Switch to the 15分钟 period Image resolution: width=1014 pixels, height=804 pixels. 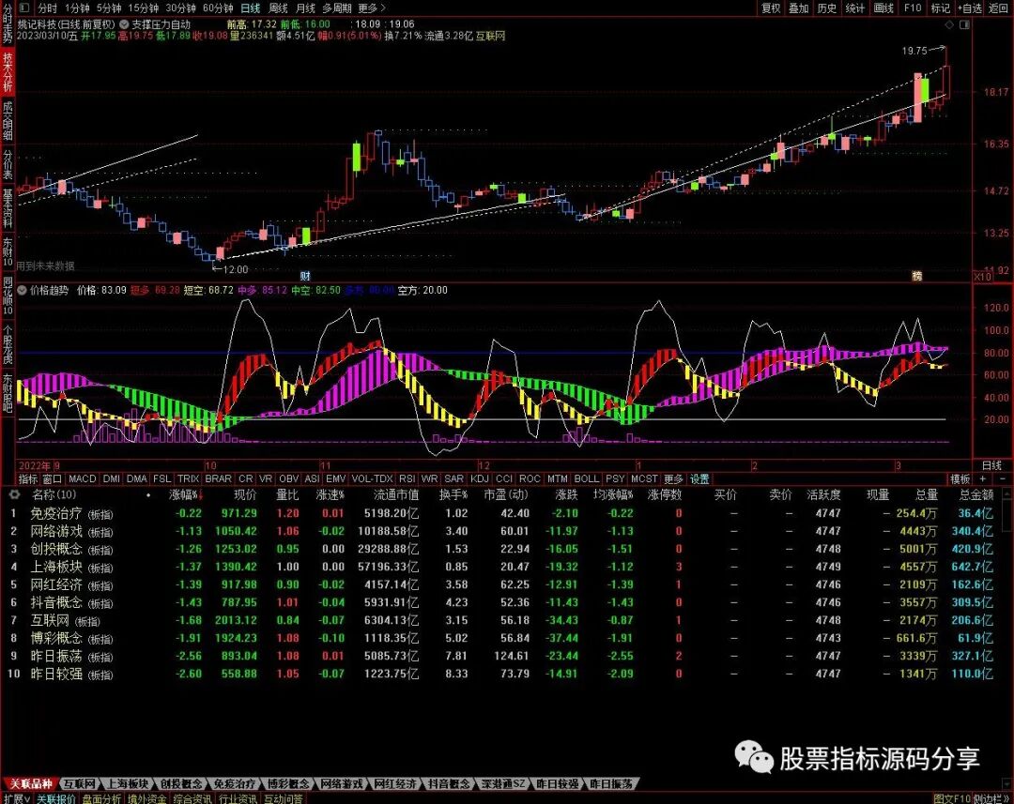tap(143, 8)
